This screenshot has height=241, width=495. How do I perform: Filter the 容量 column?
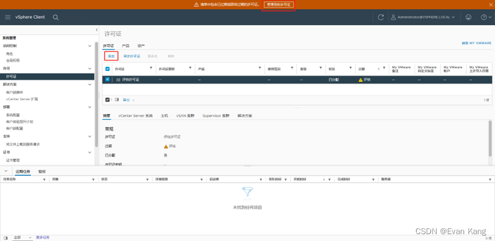(320, 68)
